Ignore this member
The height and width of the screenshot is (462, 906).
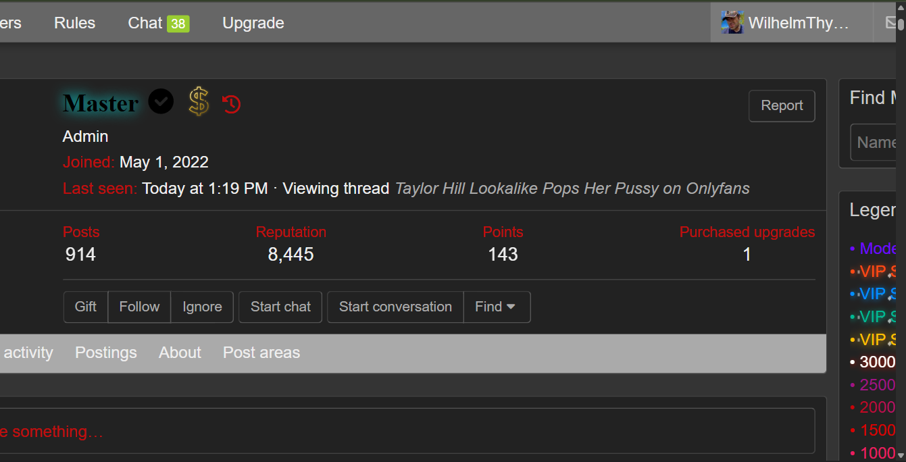pos(202,307)
